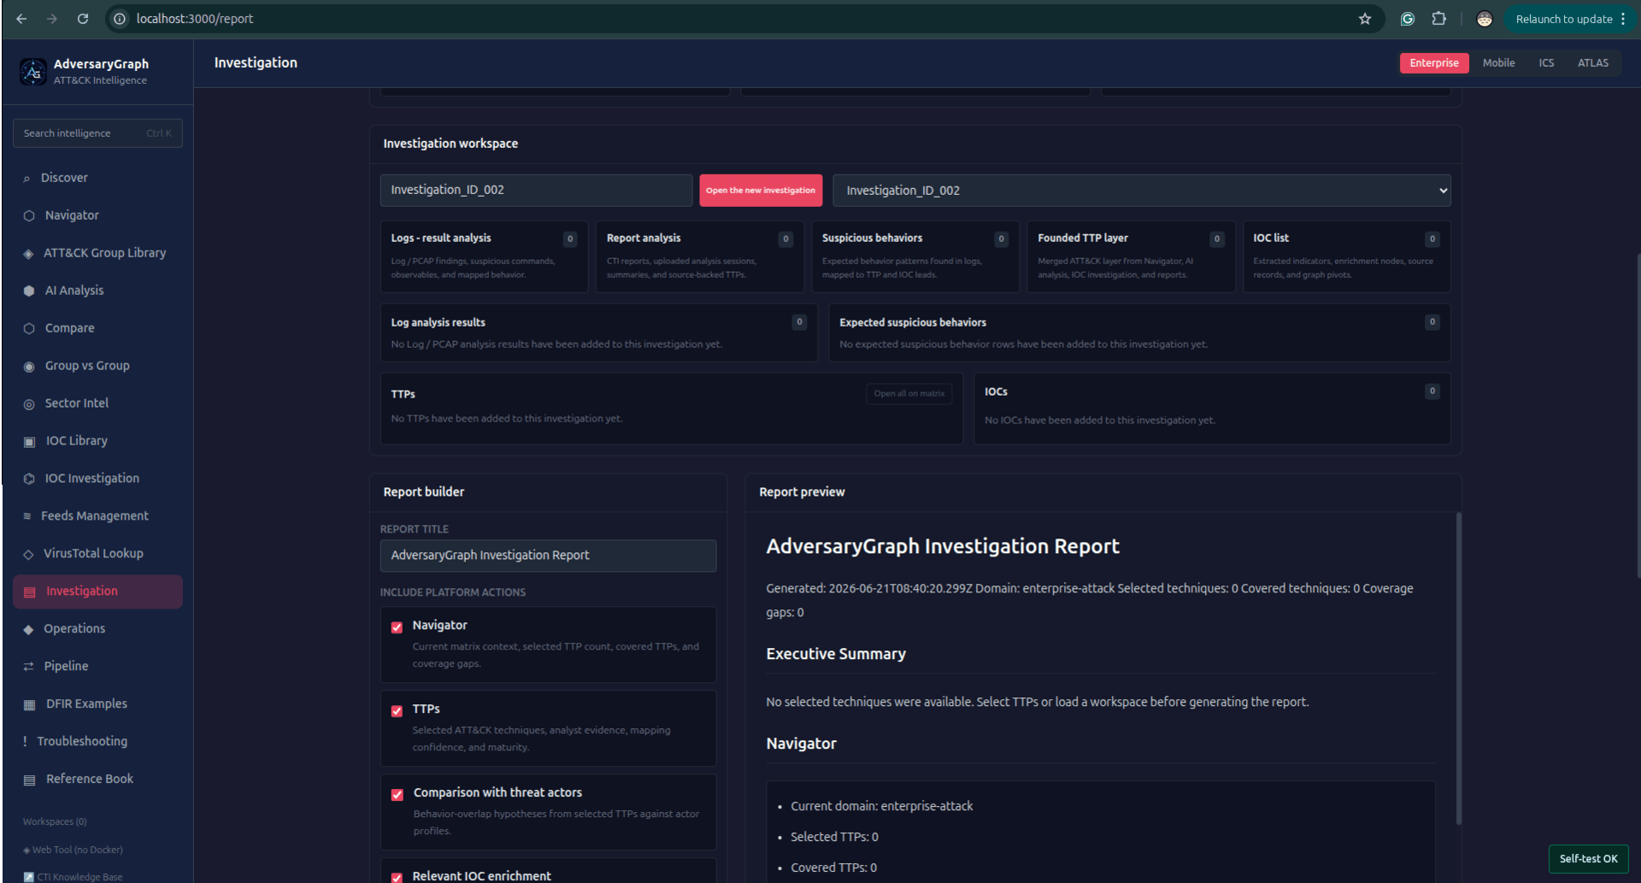The height and width of the screenshot is (883, 1641).
Task: Switch to ATLAS domain tab
Action: click(1592, 63)
